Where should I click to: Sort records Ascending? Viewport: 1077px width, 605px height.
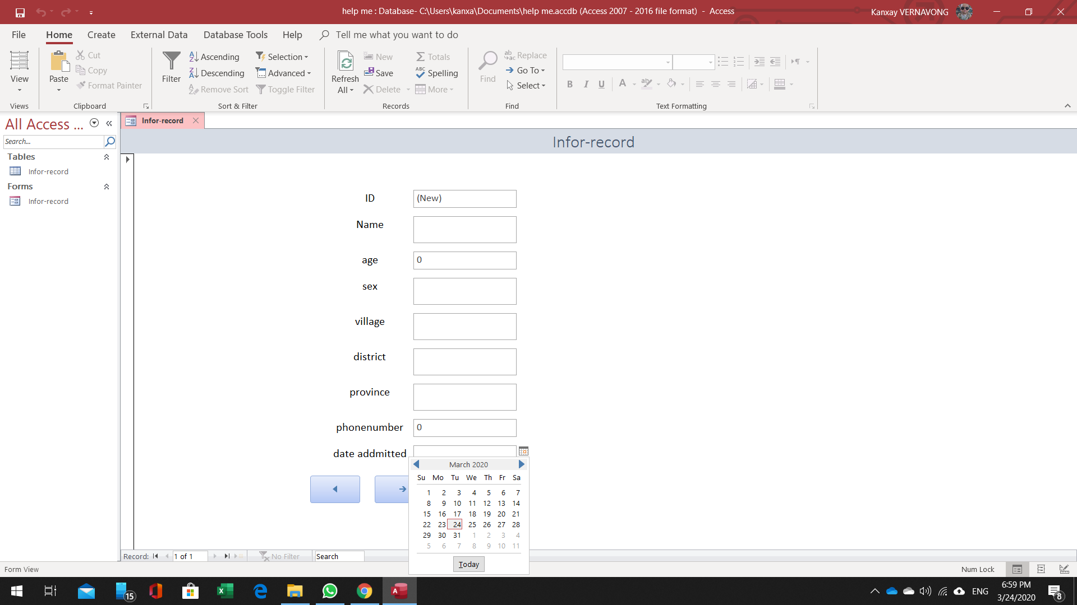pos(214,57)
